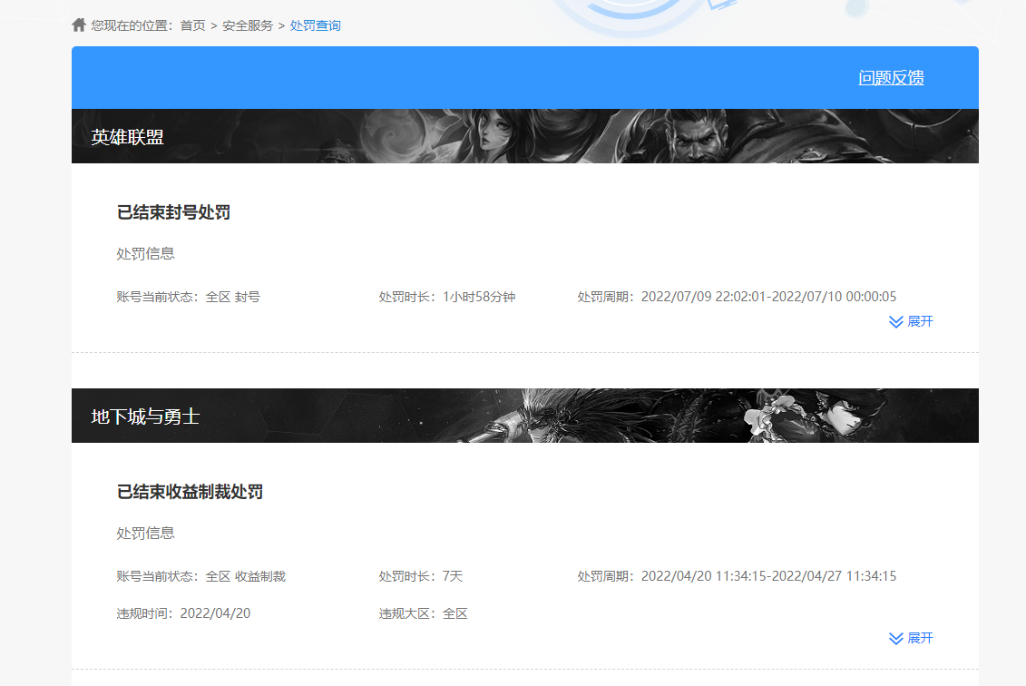Click the home icon in breadcrumb
This screenshot has height=686, width=1026.
click(79, 24)
